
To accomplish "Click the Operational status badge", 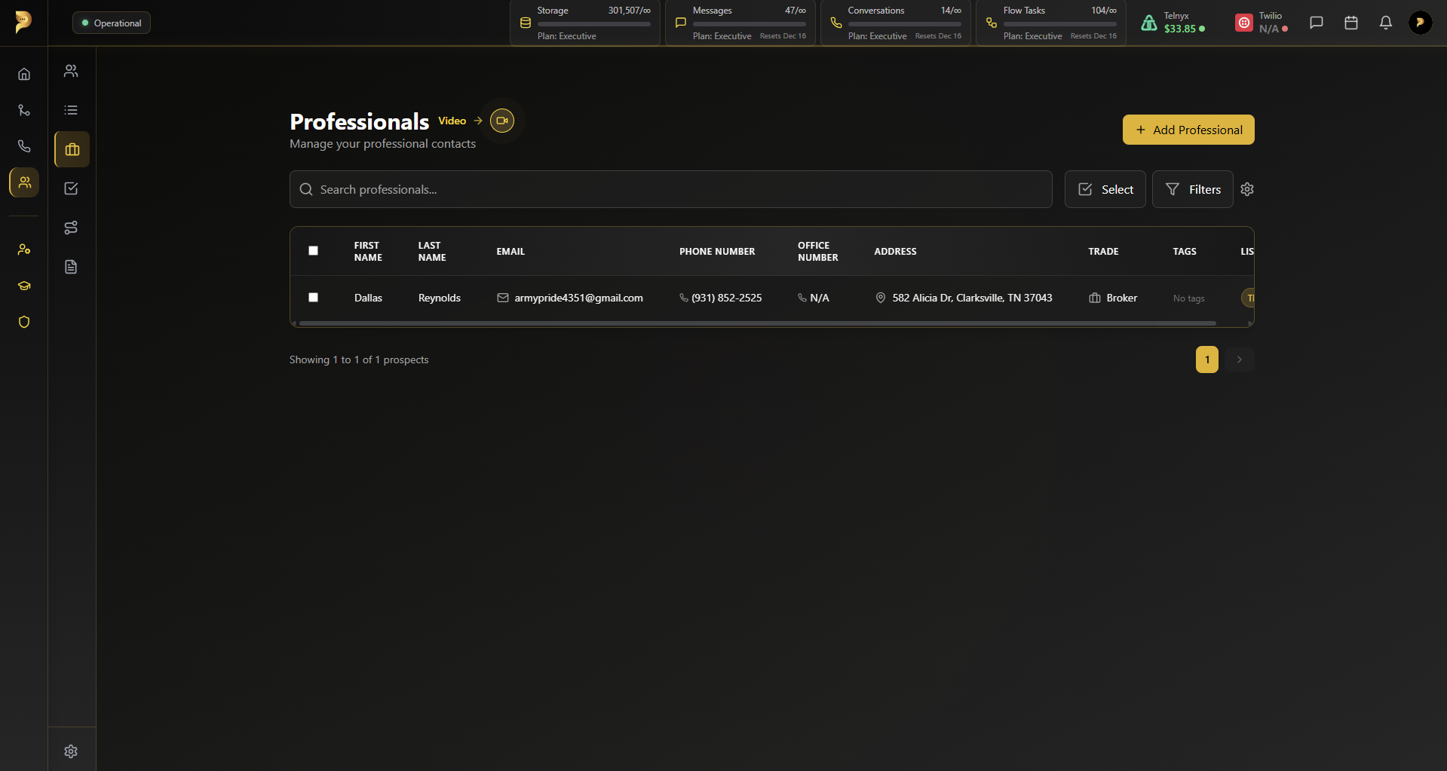I will pos(112,23).
